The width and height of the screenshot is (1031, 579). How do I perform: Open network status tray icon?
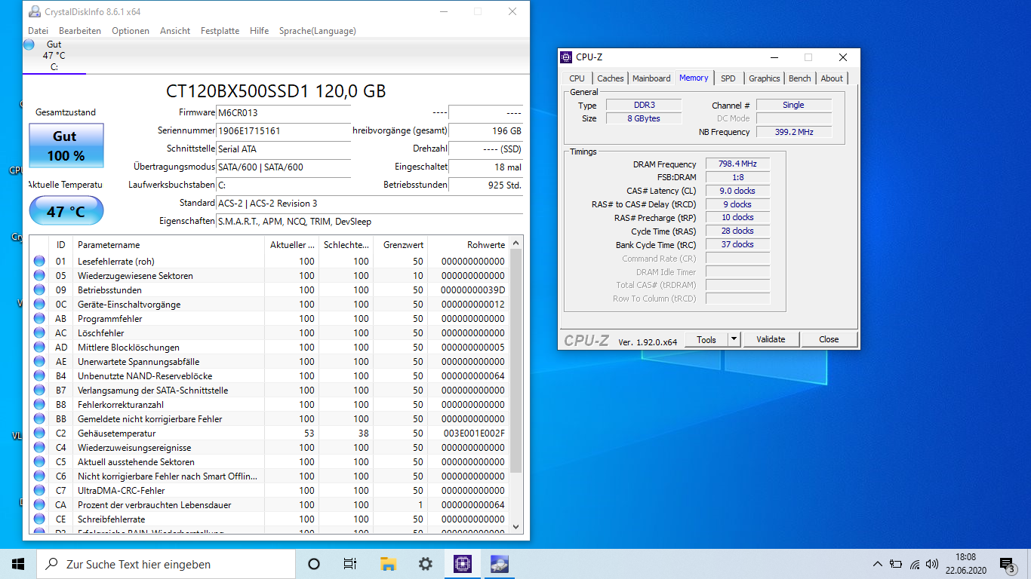tap(915, 564)
